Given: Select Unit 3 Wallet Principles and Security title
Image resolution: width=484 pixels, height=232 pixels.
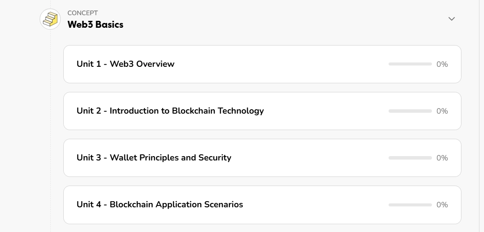Looking at the screenshot, I should [x=154, y=158].
